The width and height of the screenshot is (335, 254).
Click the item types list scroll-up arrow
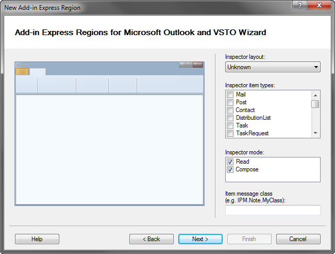click(x=315, y=96)
